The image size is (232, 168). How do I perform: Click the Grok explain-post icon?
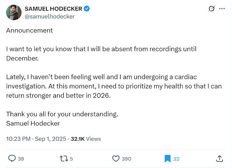tap(211, 9)
